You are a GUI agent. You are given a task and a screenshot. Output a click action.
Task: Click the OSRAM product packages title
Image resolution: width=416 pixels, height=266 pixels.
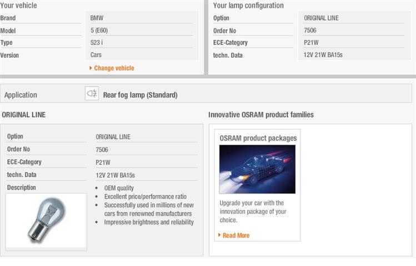tap(258, 138)
